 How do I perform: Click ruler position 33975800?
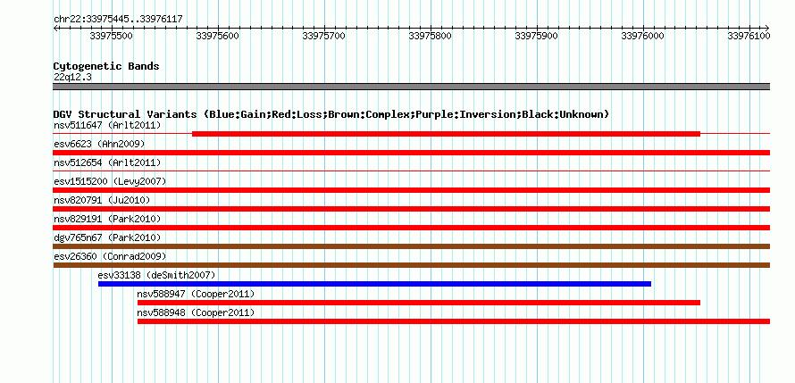(x=430, y=36)
